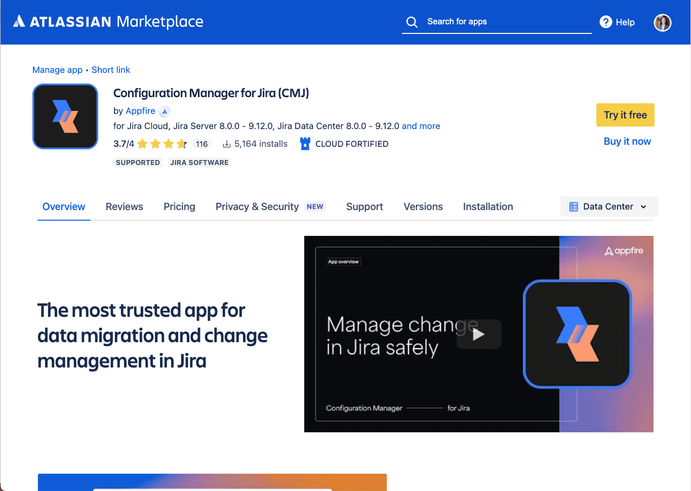This screenshot has height=491, width=691.
Task: Open the 116 reviews count
Action: [x=201, y=144]
